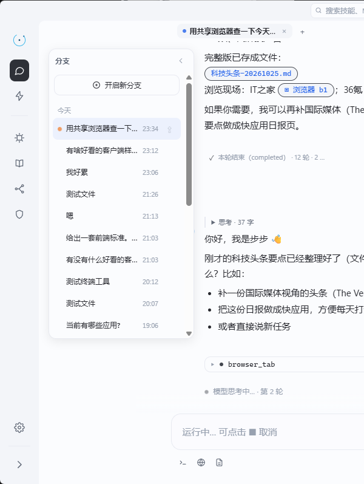
Task: Click the 今天 group label
Action: [x=64, y=111]
